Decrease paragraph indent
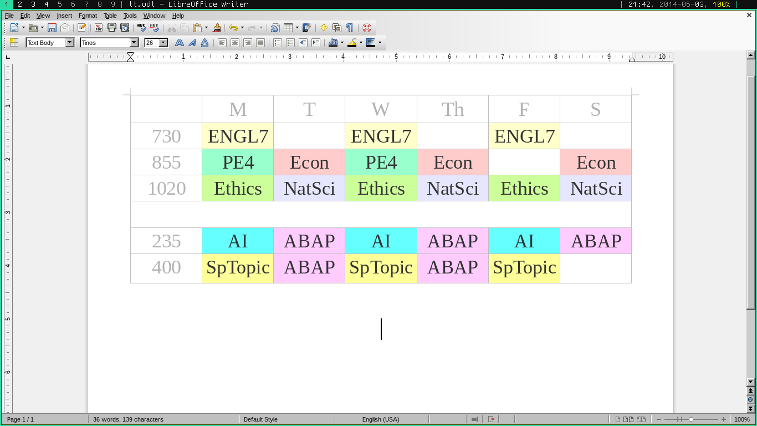Image resolution: width=757 pixels, height=426 pixels. tap(303, 43)
